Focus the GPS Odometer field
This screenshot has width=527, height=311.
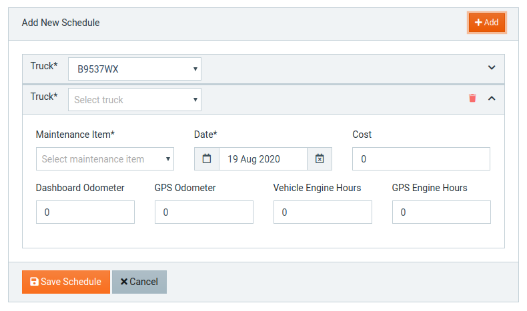pyautogui.click(x=204, y=212)
